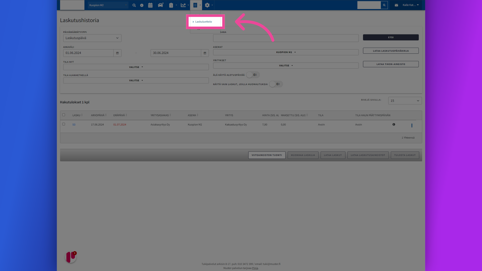Focus the top-right quick search field

point(369,5)
